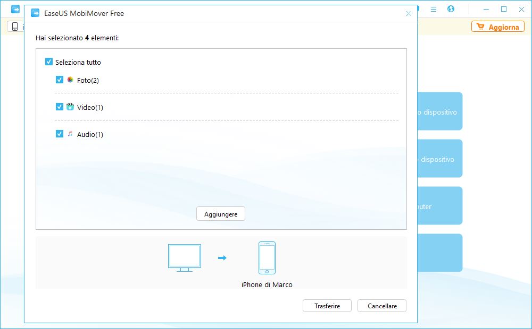Close the main MobiMover window
The height and width of the screenshot is (329, 532).
[521, 9]
